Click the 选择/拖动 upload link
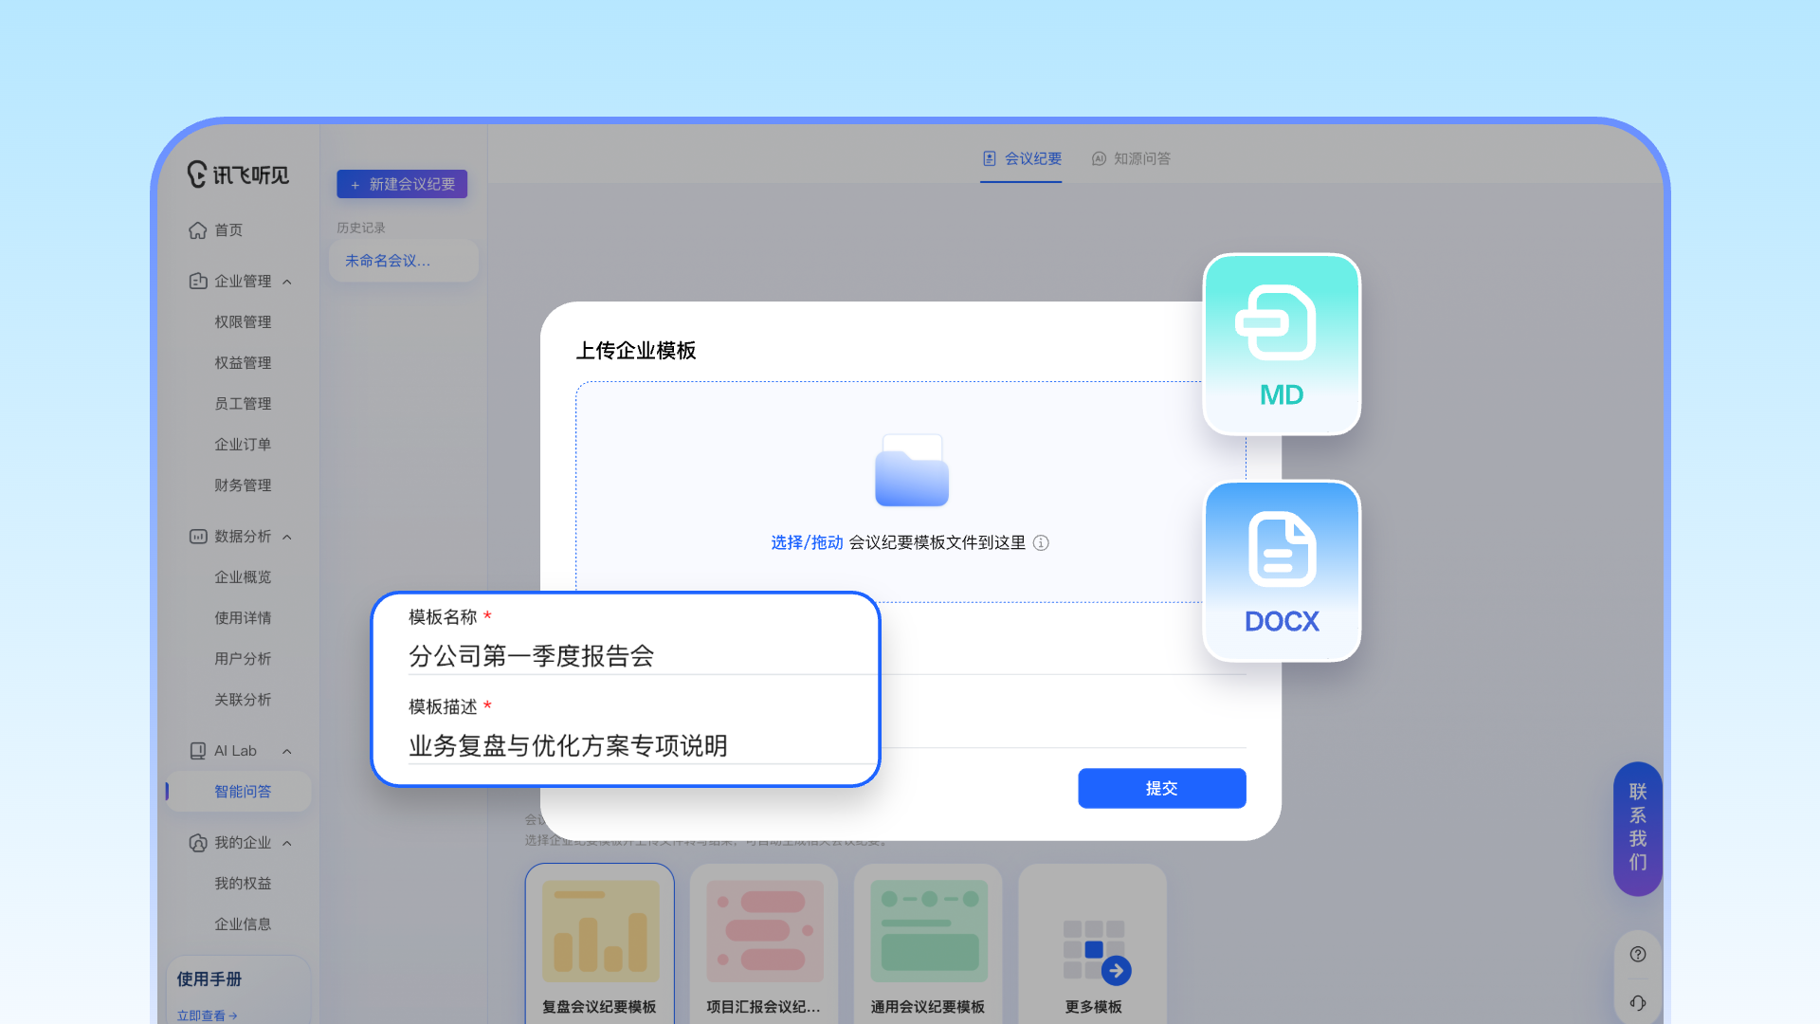1820x1024 pixels. pyautogui.click(x=807, y=542)
